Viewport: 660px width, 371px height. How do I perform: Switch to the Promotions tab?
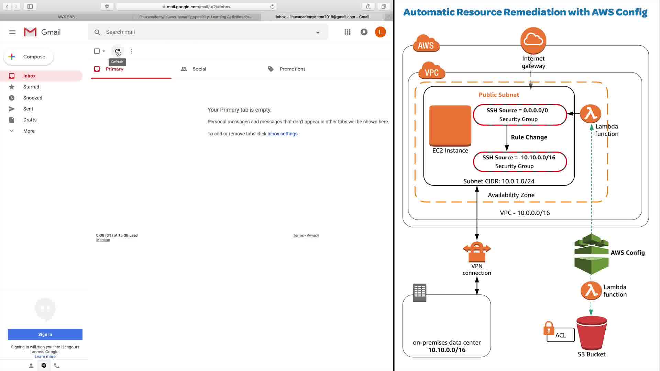point(292,69)
